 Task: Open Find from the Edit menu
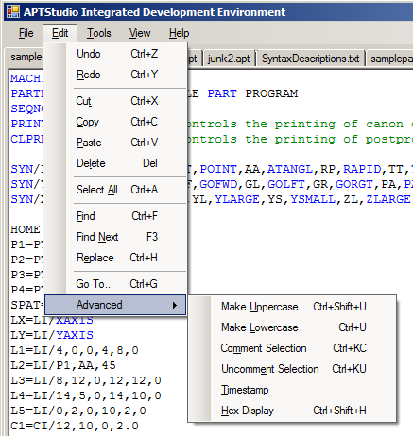(x=116, y=216)
